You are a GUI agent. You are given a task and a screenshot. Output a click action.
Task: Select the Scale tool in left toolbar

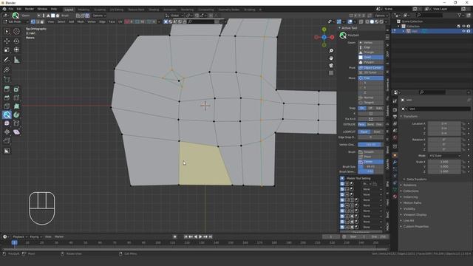7,50
